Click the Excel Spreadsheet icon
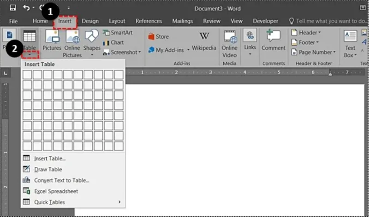This screenshot has height=218, width=369. [26, 191]
